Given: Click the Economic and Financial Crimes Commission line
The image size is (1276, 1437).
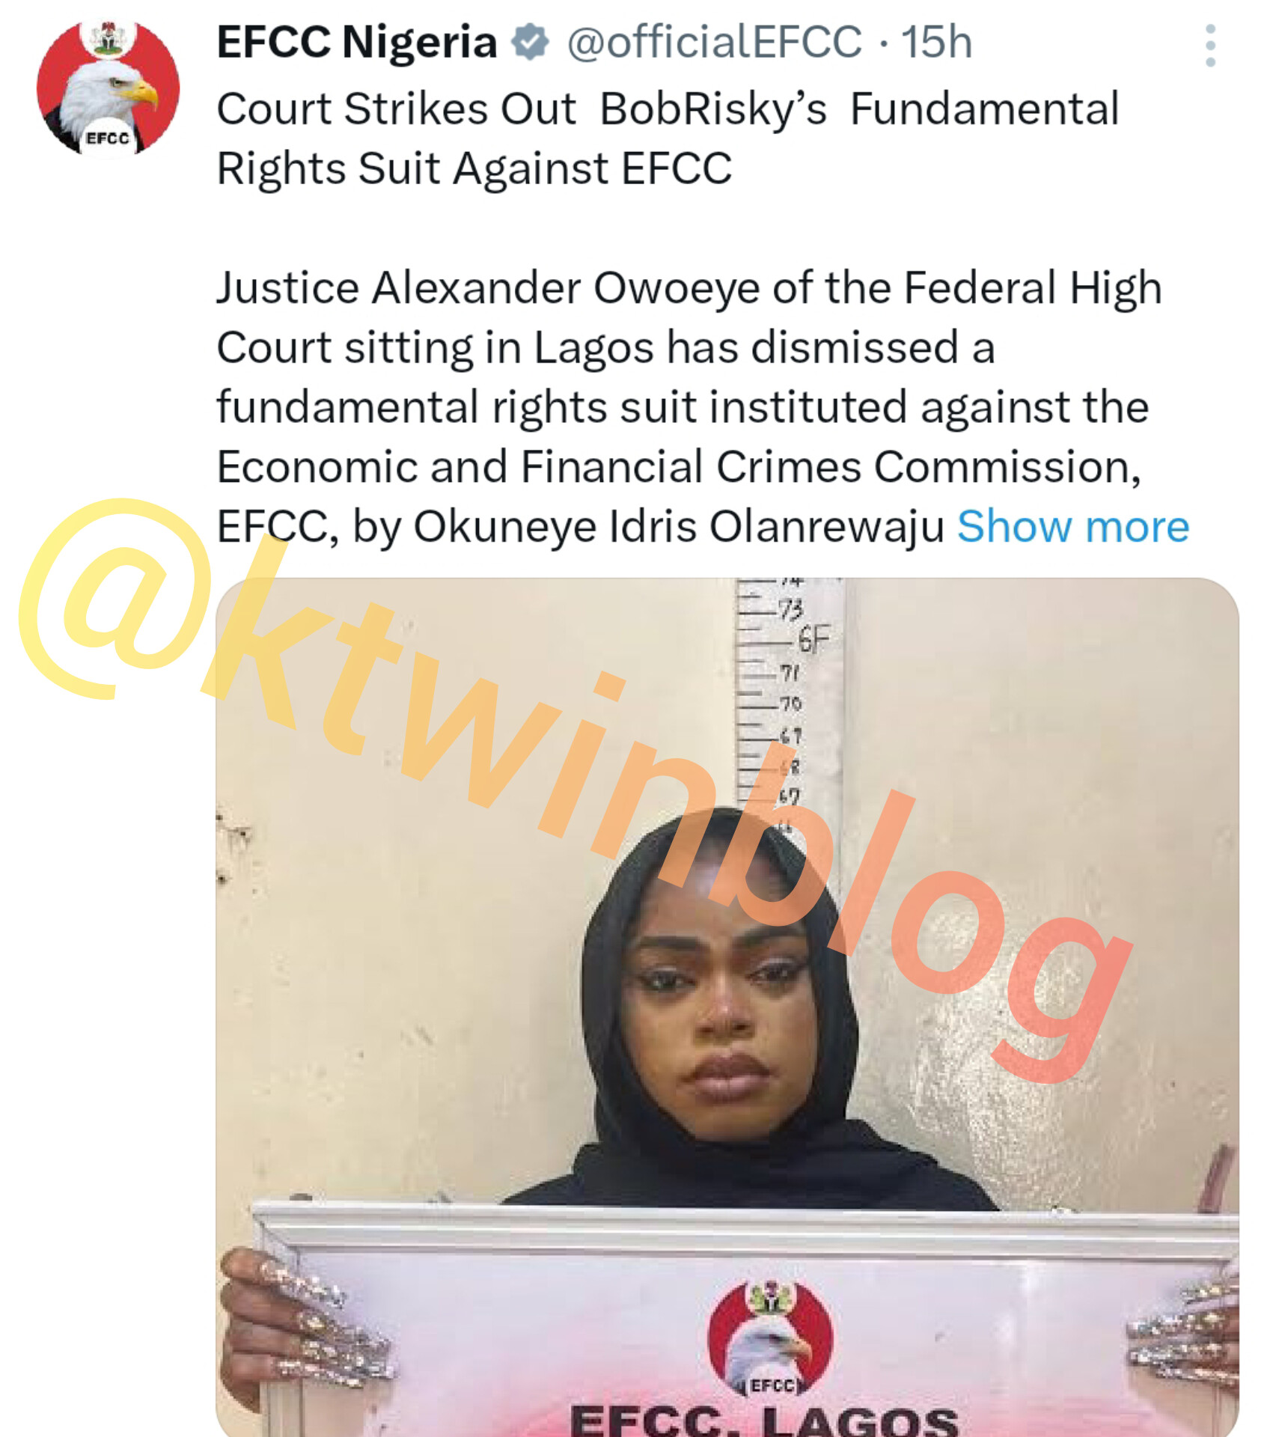Looking at the screenshot, I should click(x=679, y=467).
